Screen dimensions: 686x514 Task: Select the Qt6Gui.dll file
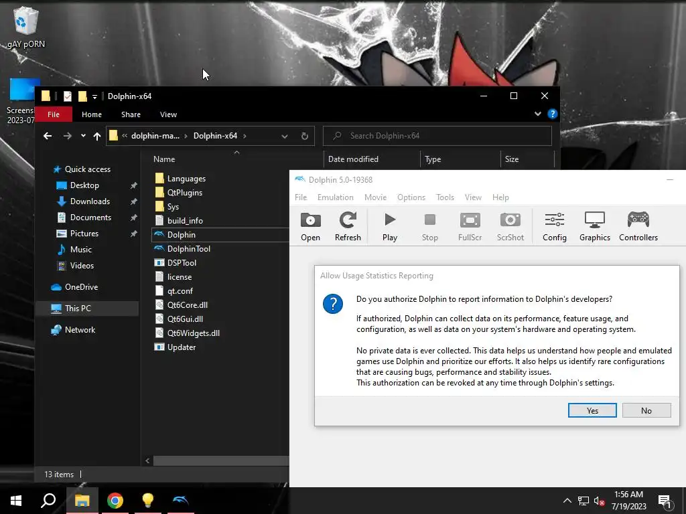tap(179, 319)
